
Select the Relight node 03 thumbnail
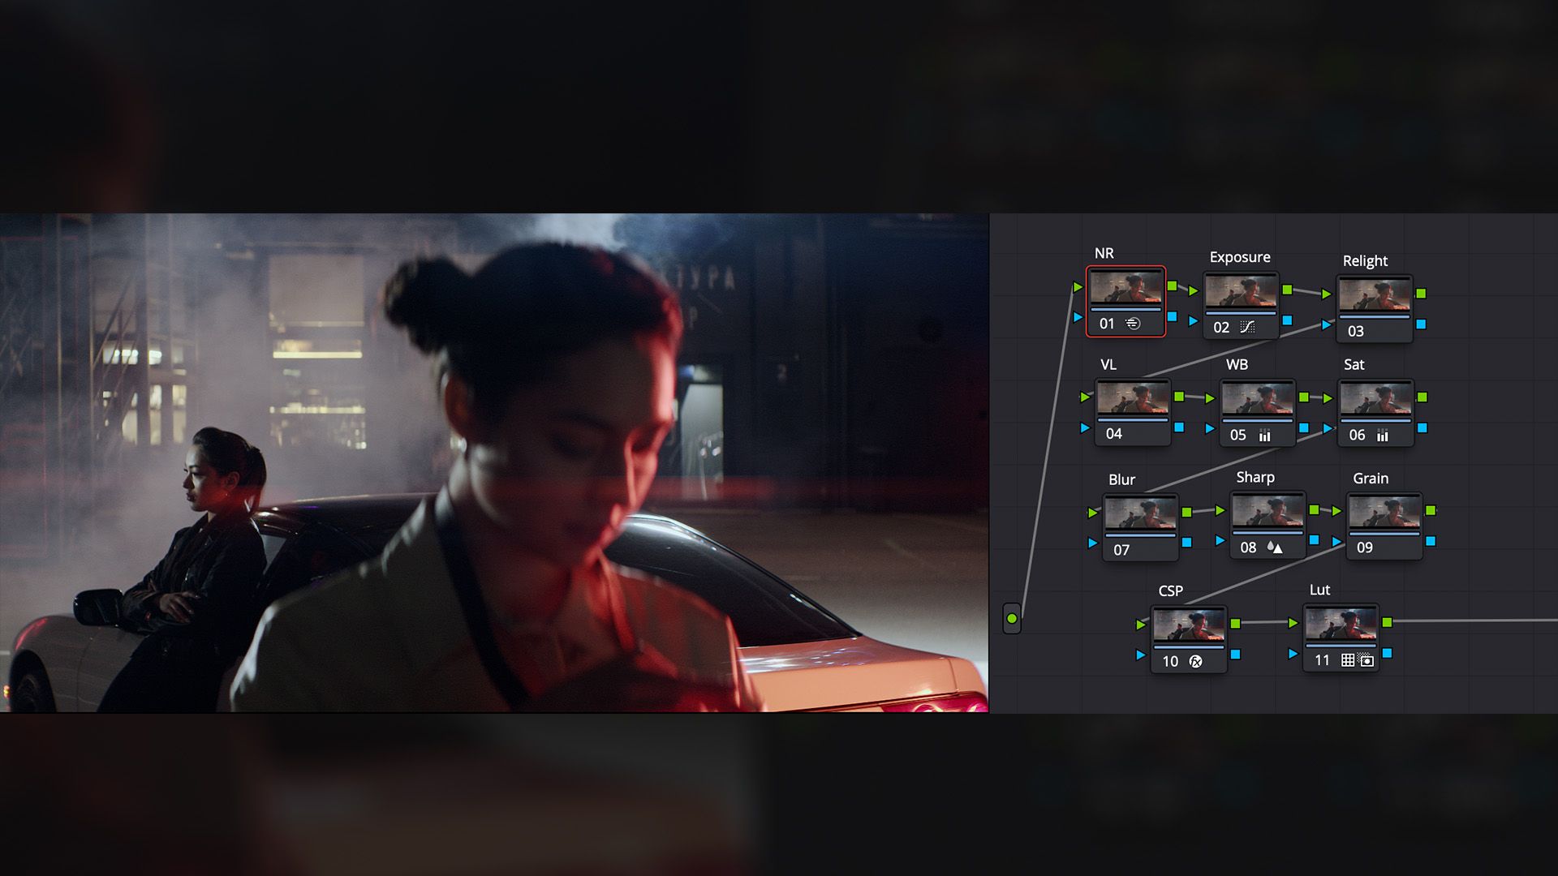click(x=1375, y=295)
